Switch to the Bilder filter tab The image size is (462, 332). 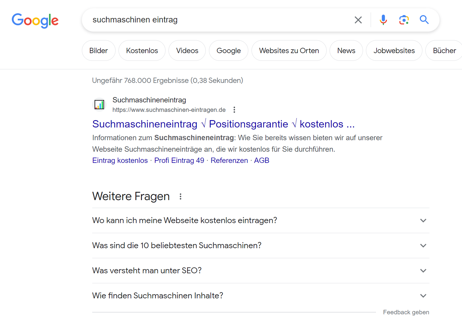click(98, 51)
